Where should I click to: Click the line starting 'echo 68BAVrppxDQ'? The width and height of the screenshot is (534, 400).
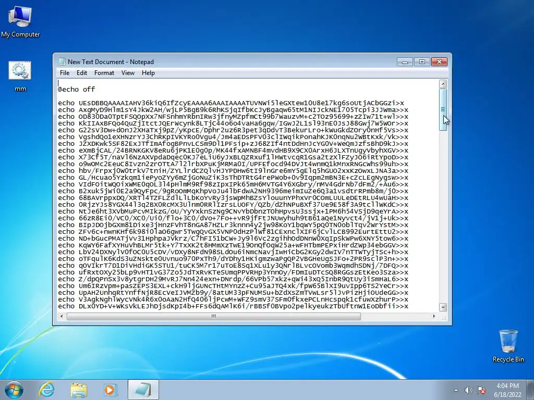coord(233,198)
